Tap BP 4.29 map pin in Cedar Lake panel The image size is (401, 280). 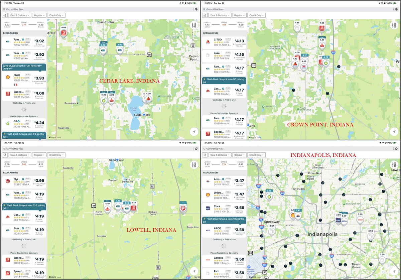click(104, 99)
